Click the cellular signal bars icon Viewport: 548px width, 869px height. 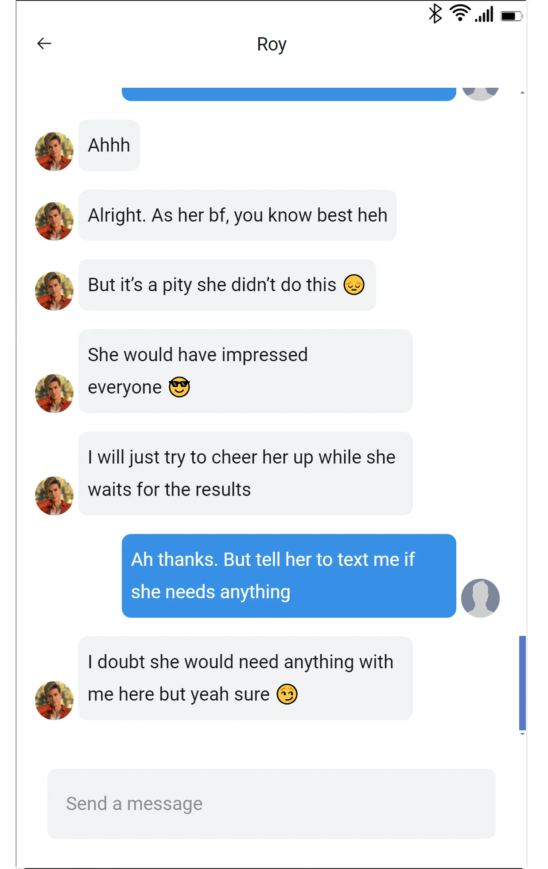[484, 14]
